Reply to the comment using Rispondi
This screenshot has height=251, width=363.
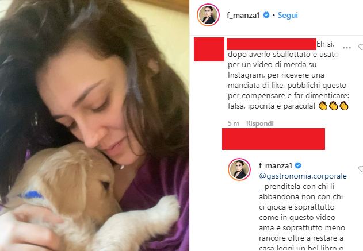(x=260, y=123)
